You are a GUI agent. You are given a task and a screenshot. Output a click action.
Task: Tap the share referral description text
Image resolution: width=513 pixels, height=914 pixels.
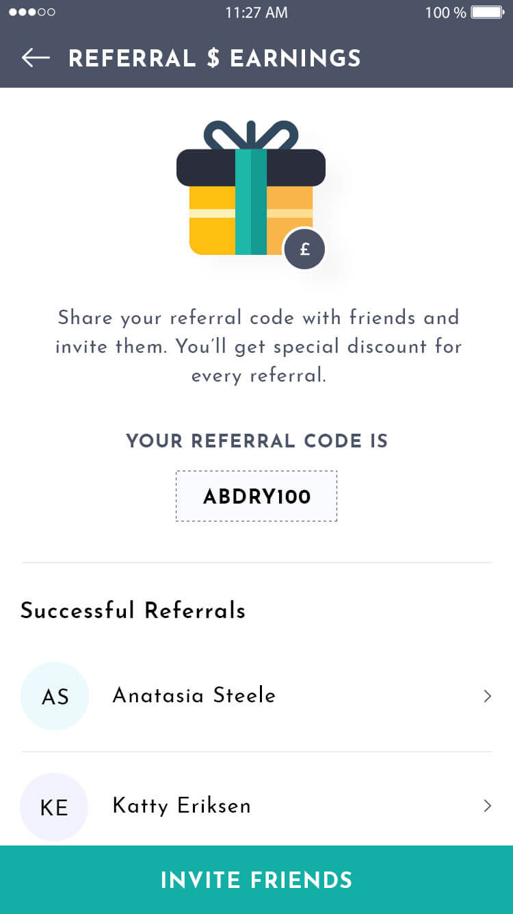[x=258, y=347]
